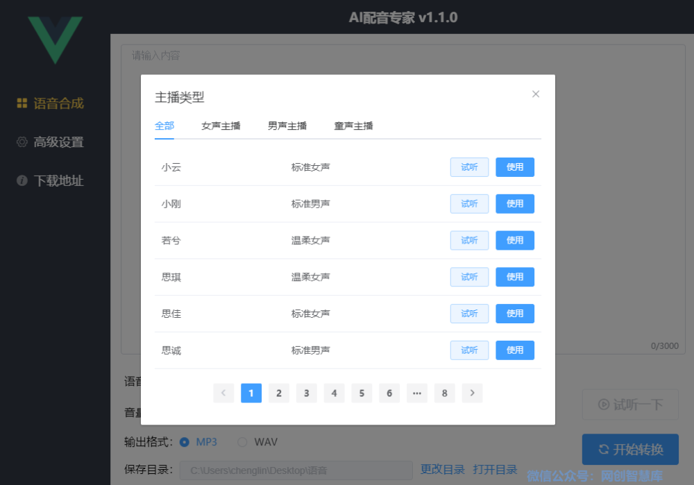Preview 思琪 voice with 试听
Image resolution: width=694 pixels, height=485 pixels.
469,277
